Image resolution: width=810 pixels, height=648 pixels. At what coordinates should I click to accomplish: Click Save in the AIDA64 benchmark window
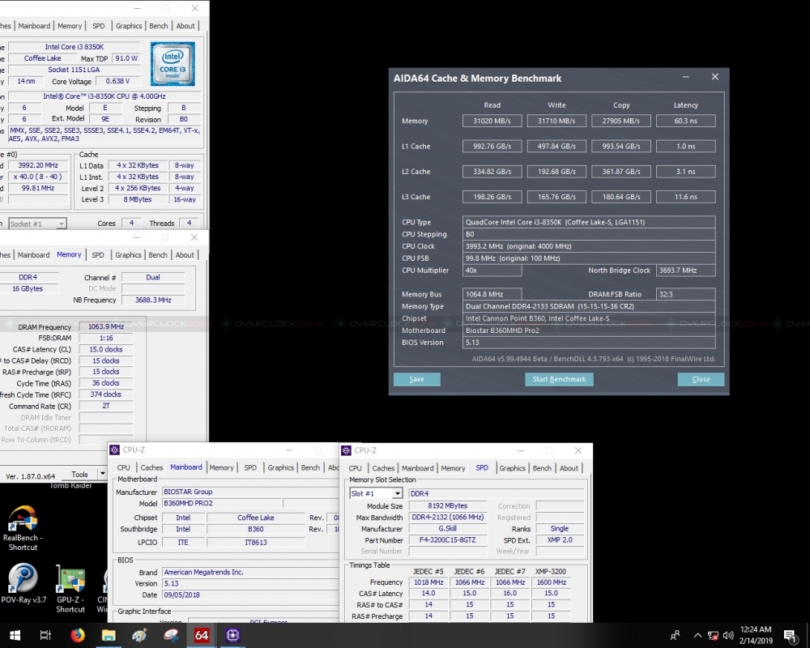pos(417,379)
